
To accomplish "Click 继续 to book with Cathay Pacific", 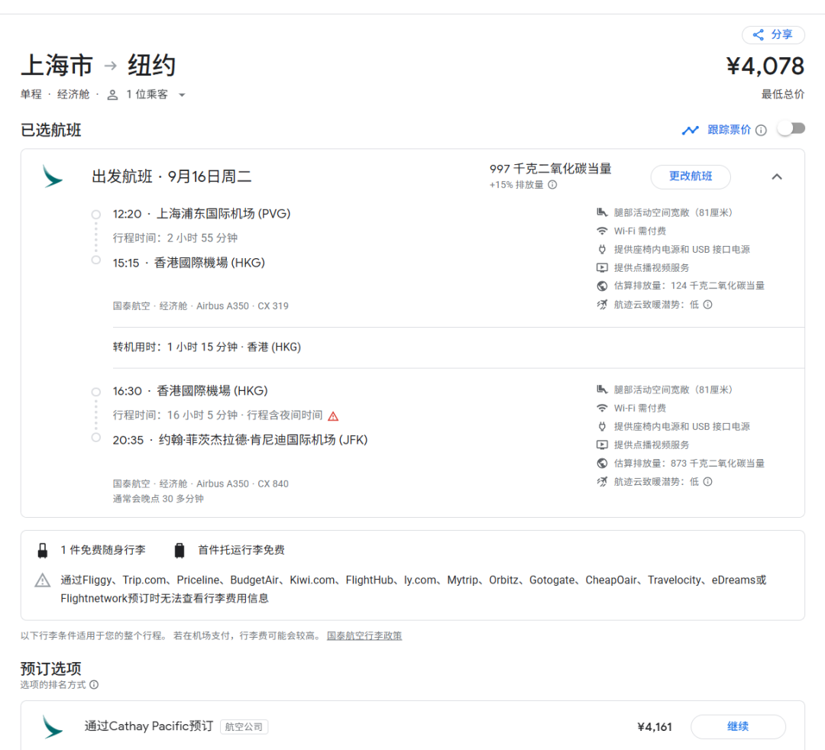I will [x=737, y=726].
